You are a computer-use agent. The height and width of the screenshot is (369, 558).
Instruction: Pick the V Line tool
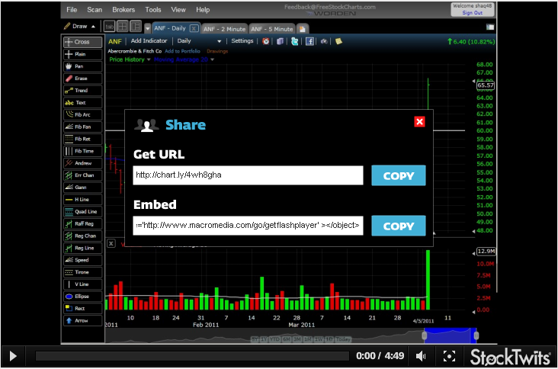[x=83, y=284]
